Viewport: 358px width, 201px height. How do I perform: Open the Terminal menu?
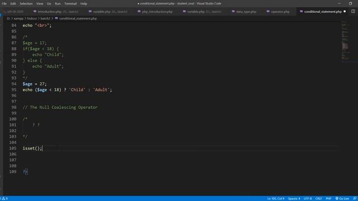tap(70, 4)
